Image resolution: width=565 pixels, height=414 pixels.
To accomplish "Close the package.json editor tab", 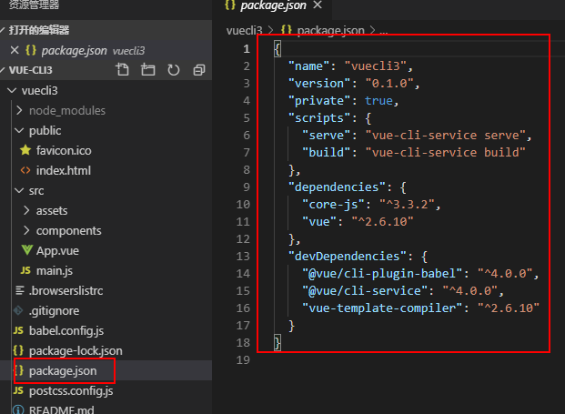I will point(318,5).
